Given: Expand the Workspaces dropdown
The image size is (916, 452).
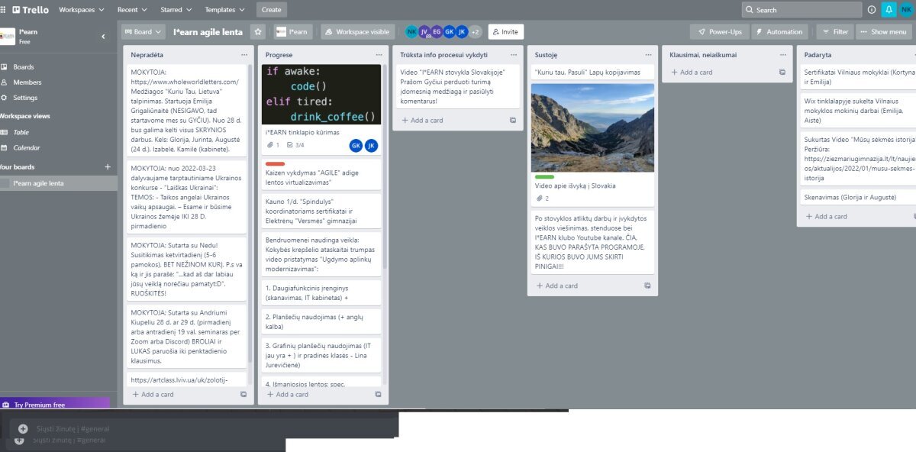Looking at the screenshot, I should click(x=82, y=10).
